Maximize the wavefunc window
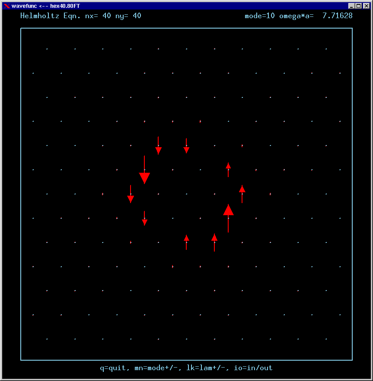The width and height of the screenshot is (373, 381). (359, 6)
